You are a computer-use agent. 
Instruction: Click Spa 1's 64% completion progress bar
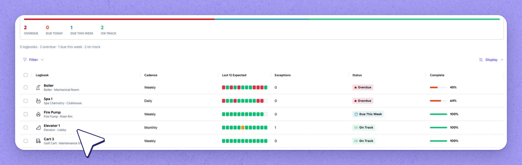438,101
